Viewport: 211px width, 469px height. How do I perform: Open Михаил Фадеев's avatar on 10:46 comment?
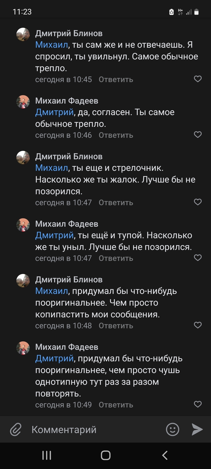[x=23, y=102]
